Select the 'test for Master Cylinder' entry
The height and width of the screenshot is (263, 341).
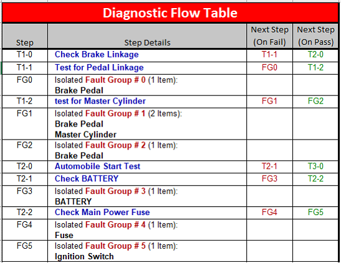point(100,101)
